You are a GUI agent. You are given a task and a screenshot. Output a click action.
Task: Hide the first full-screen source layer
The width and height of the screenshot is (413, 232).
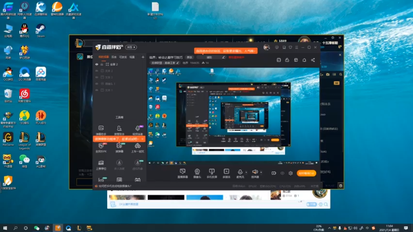pyautogui.click(x=97, y=64)
